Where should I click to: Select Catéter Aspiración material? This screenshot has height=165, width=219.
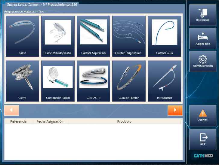click(x=93, y=36)
